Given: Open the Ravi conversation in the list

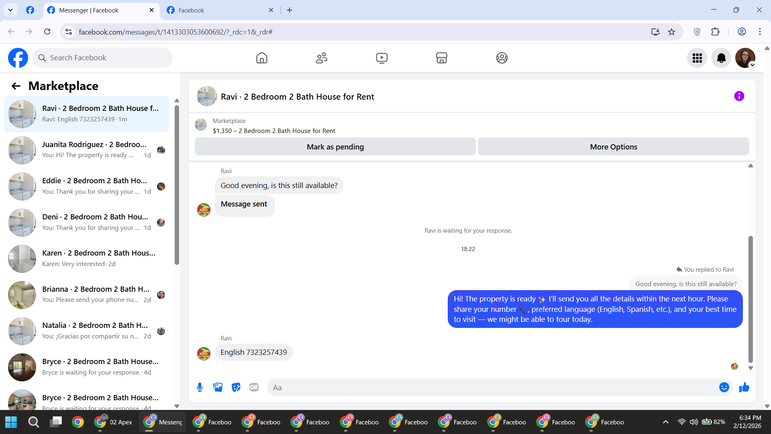Looking at the screenshot, I should pos(86,114).
